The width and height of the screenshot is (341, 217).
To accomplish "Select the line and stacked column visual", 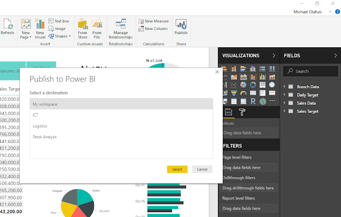I will pyautogui.click(x=253, y=77).
